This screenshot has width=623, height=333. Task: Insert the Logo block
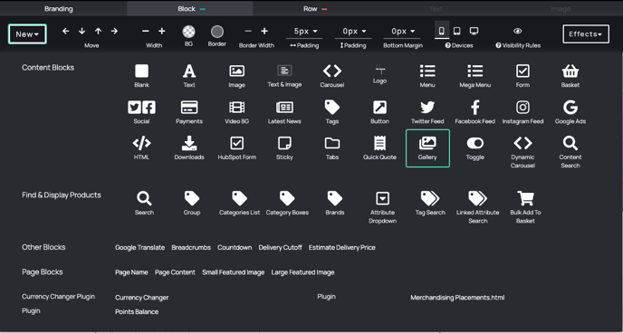379,74
